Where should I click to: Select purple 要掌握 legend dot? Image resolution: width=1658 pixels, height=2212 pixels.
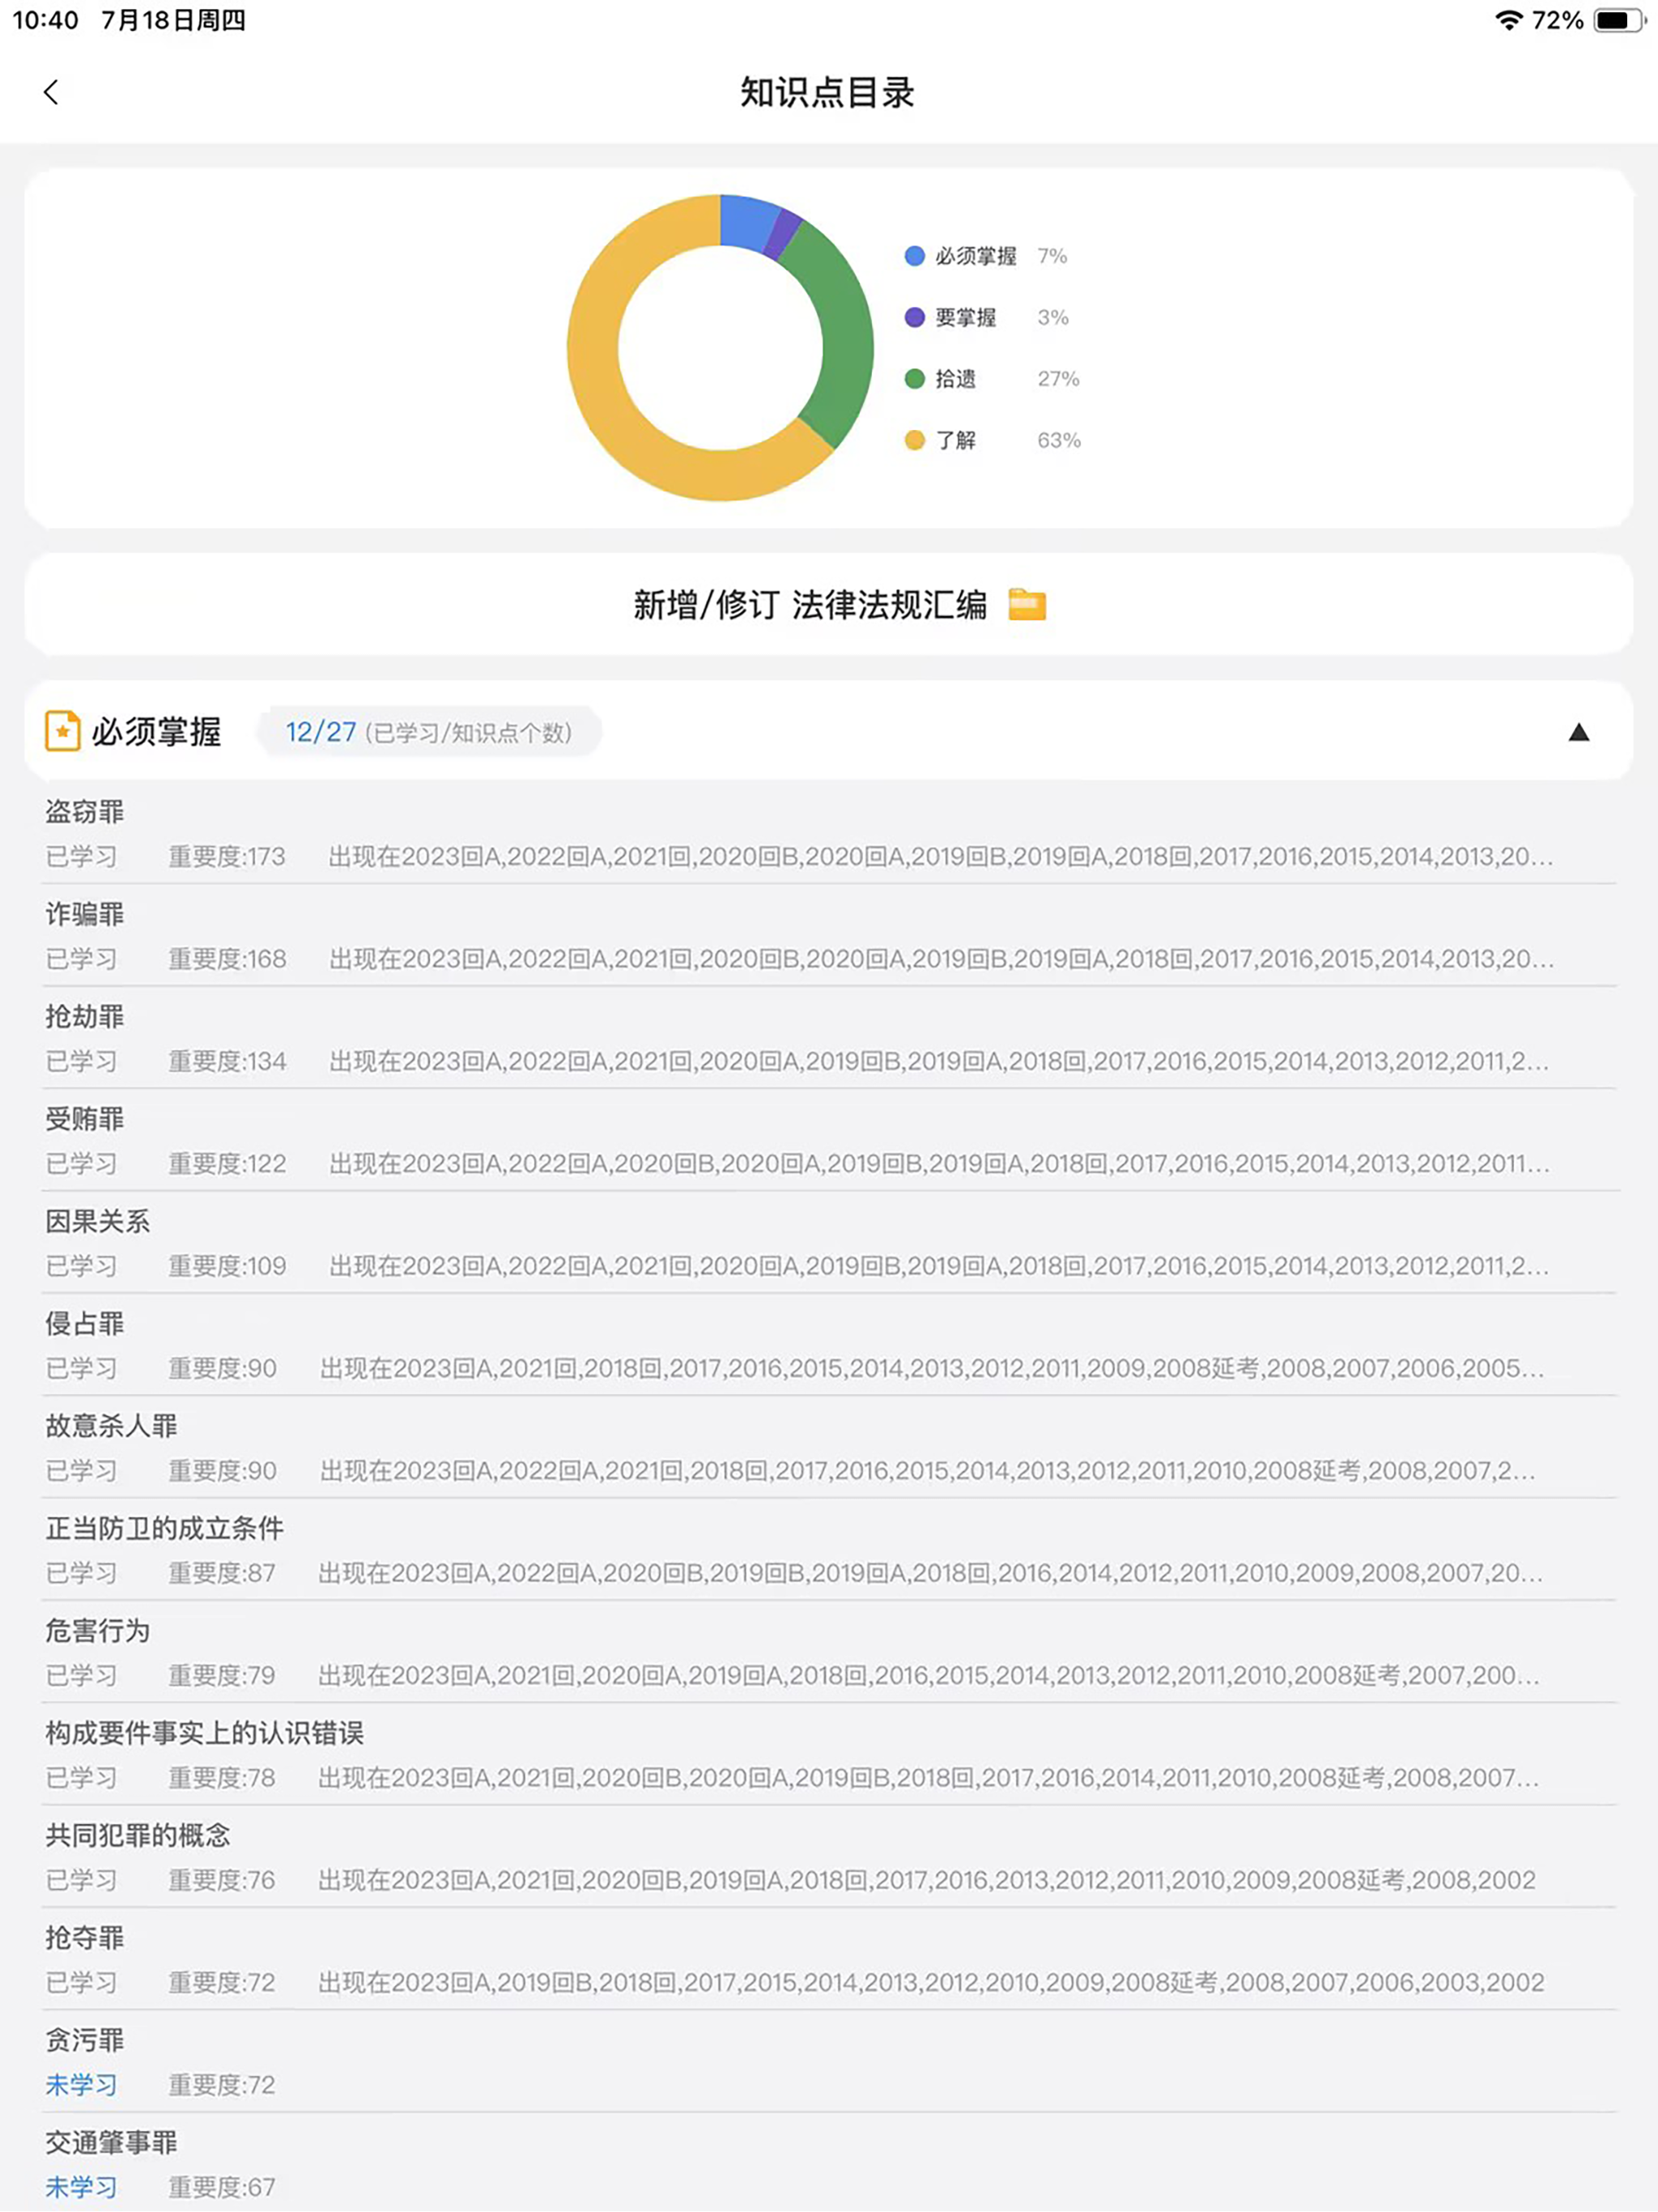click(x=914, y=317)
